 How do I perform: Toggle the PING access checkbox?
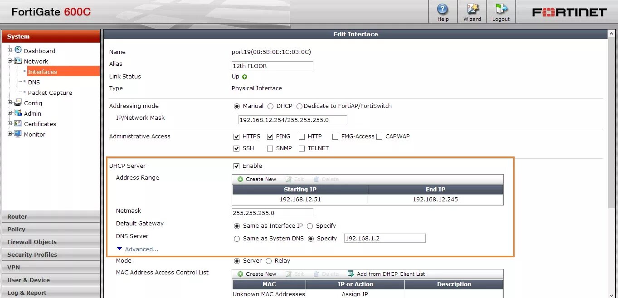(x=270, y=137)
